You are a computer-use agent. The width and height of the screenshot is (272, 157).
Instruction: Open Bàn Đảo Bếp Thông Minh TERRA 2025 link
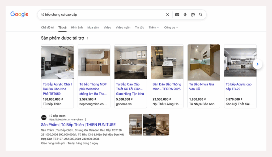point(167,86)
